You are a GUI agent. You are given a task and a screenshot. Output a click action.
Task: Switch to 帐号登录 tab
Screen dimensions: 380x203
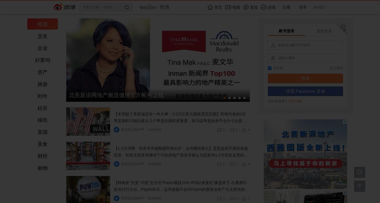[x=287, y=31]
